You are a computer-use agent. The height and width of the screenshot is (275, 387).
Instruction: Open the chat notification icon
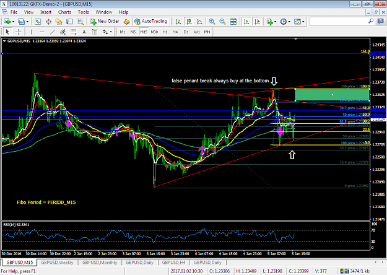pyautogui.click(x=381, y=22)
